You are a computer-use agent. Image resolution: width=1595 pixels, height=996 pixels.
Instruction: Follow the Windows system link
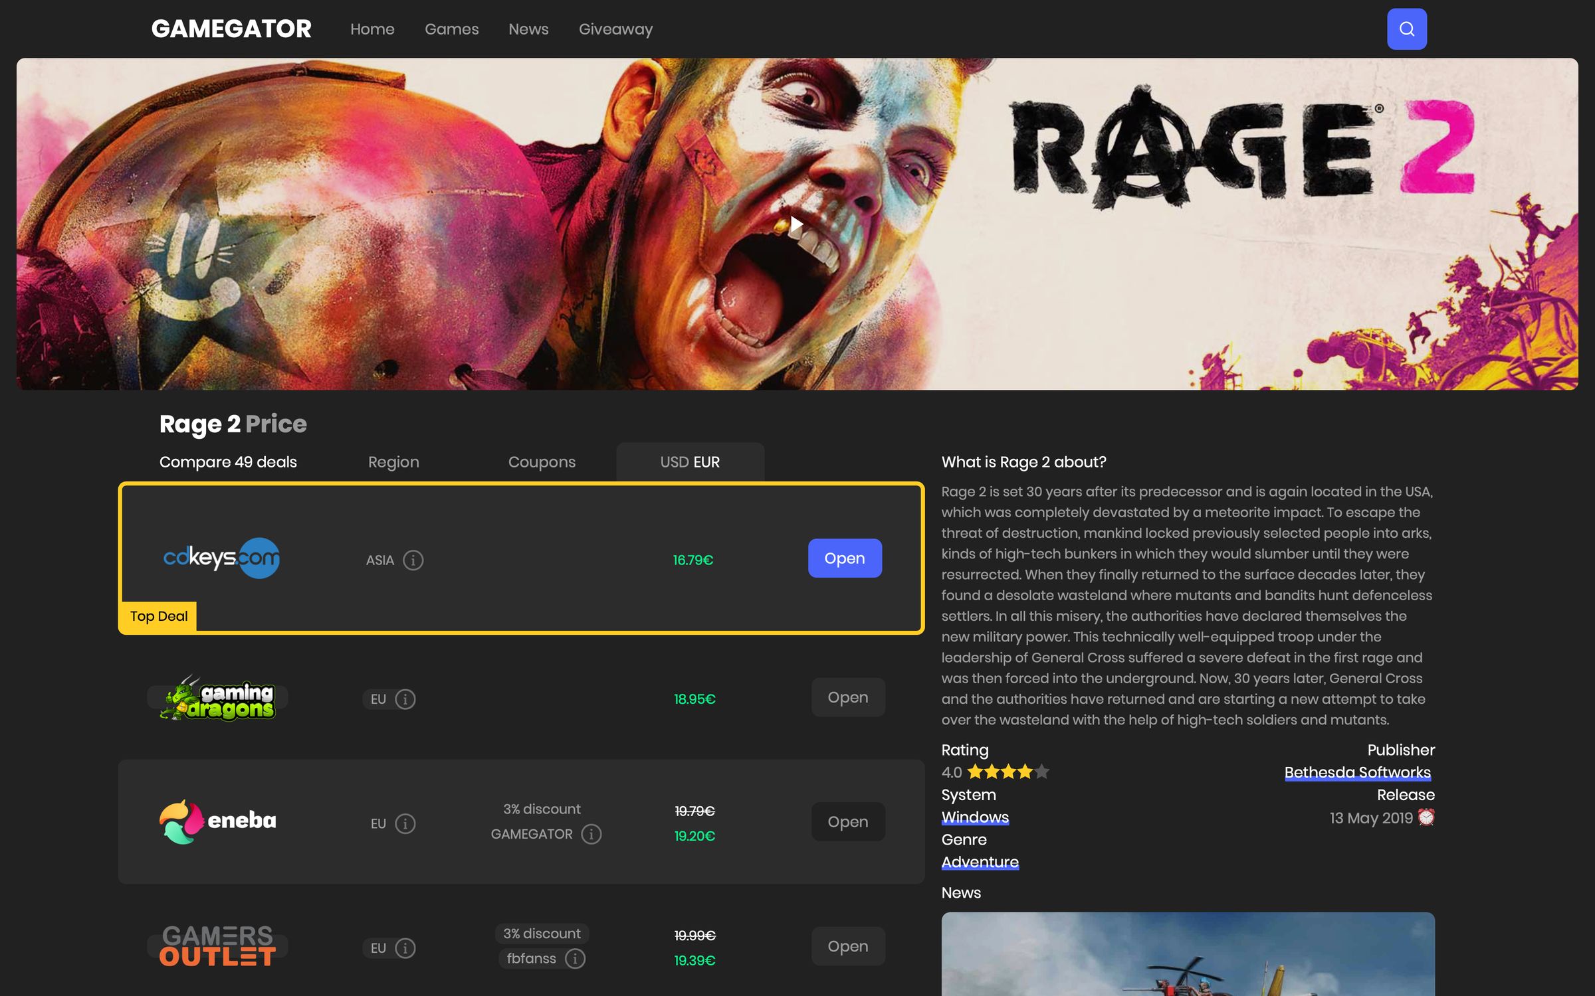pos(975,817)
